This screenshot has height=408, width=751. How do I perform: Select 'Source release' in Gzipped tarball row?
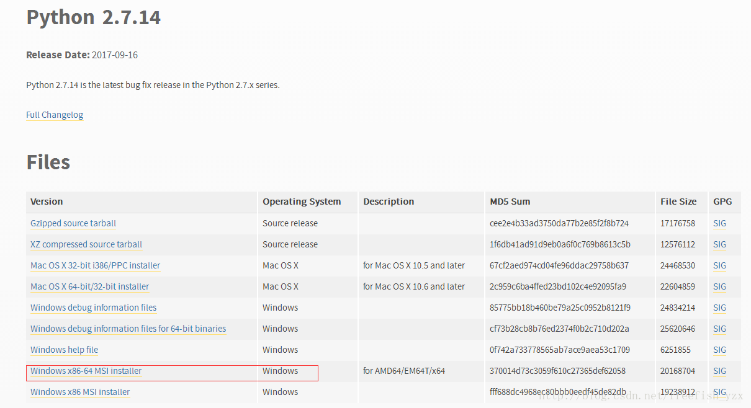pyautogui.click(x=290, y=223)
